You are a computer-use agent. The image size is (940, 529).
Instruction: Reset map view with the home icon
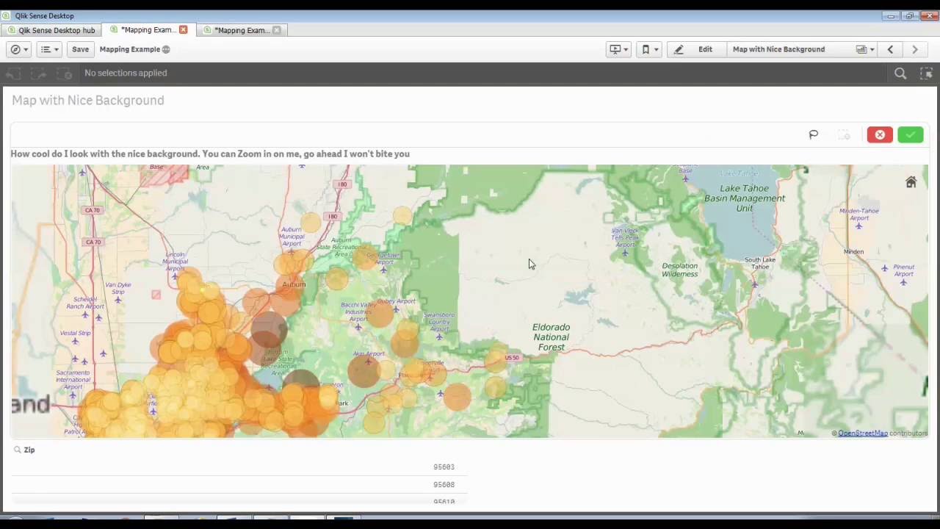[x=911, y=182]
